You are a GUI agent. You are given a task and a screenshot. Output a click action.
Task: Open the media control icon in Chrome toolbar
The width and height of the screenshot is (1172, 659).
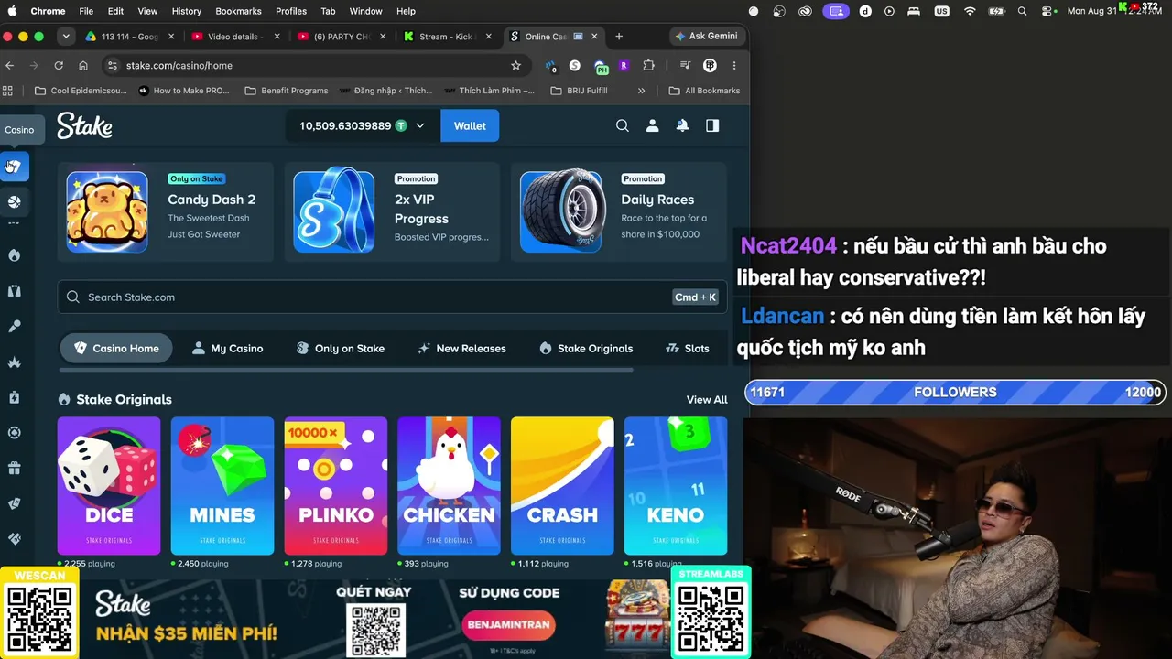685,65
